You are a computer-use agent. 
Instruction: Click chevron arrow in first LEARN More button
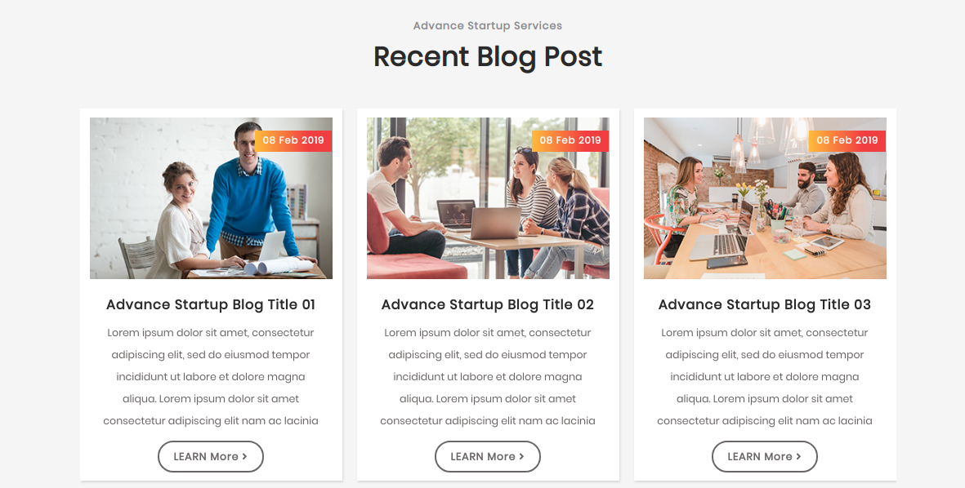(245, 457)
